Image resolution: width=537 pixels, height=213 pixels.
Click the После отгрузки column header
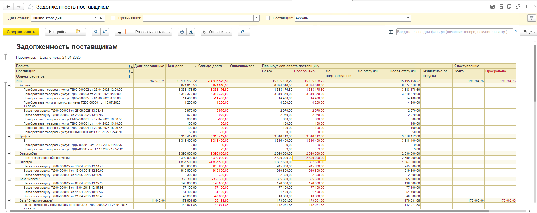point(405,74)
